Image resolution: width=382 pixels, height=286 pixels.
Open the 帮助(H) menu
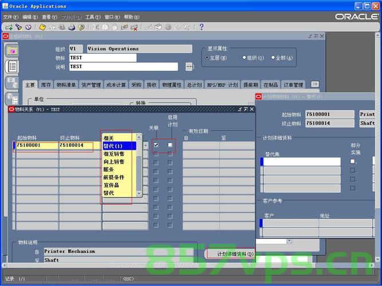click(132, 17)
